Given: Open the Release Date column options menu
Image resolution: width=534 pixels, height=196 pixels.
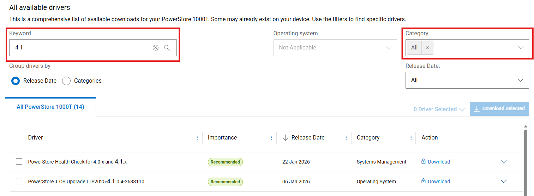Looking at the screenshot, I should (346, 138).
